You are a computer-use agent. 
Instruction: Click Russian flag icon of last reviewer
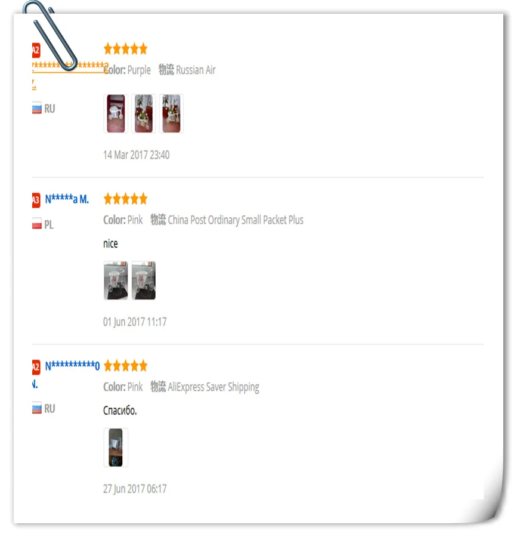point(37,408)
